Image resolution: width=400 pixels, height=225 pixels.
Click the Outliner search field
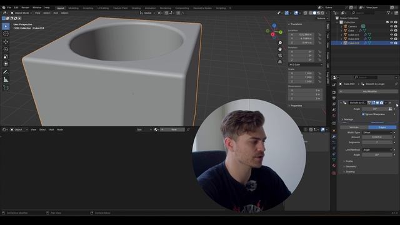[363, 12]
